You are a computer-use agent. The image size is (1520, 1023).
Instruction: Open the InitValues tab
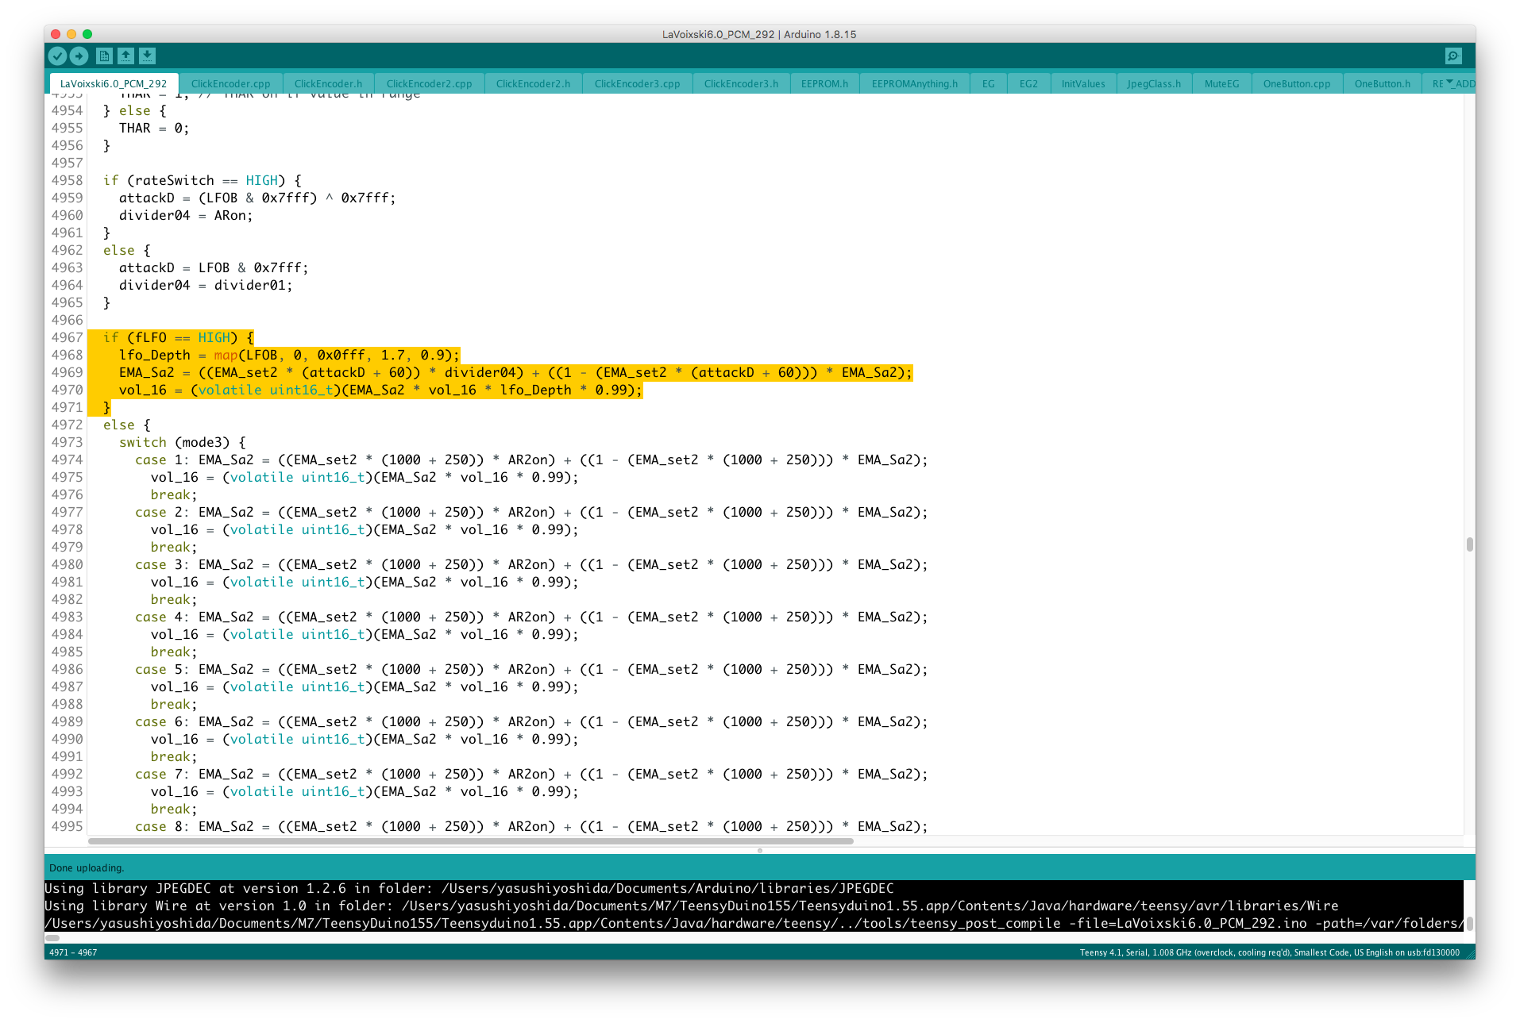pyautogui.click(x=1083, y=83)
